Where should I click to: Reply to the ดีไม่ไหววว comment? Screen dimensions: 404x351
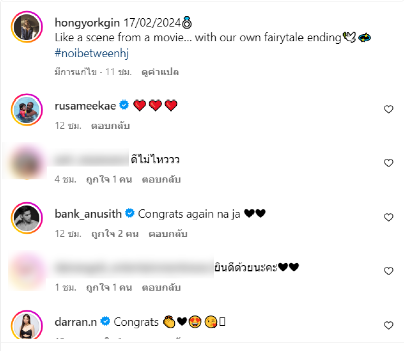(x=161, y=180)
